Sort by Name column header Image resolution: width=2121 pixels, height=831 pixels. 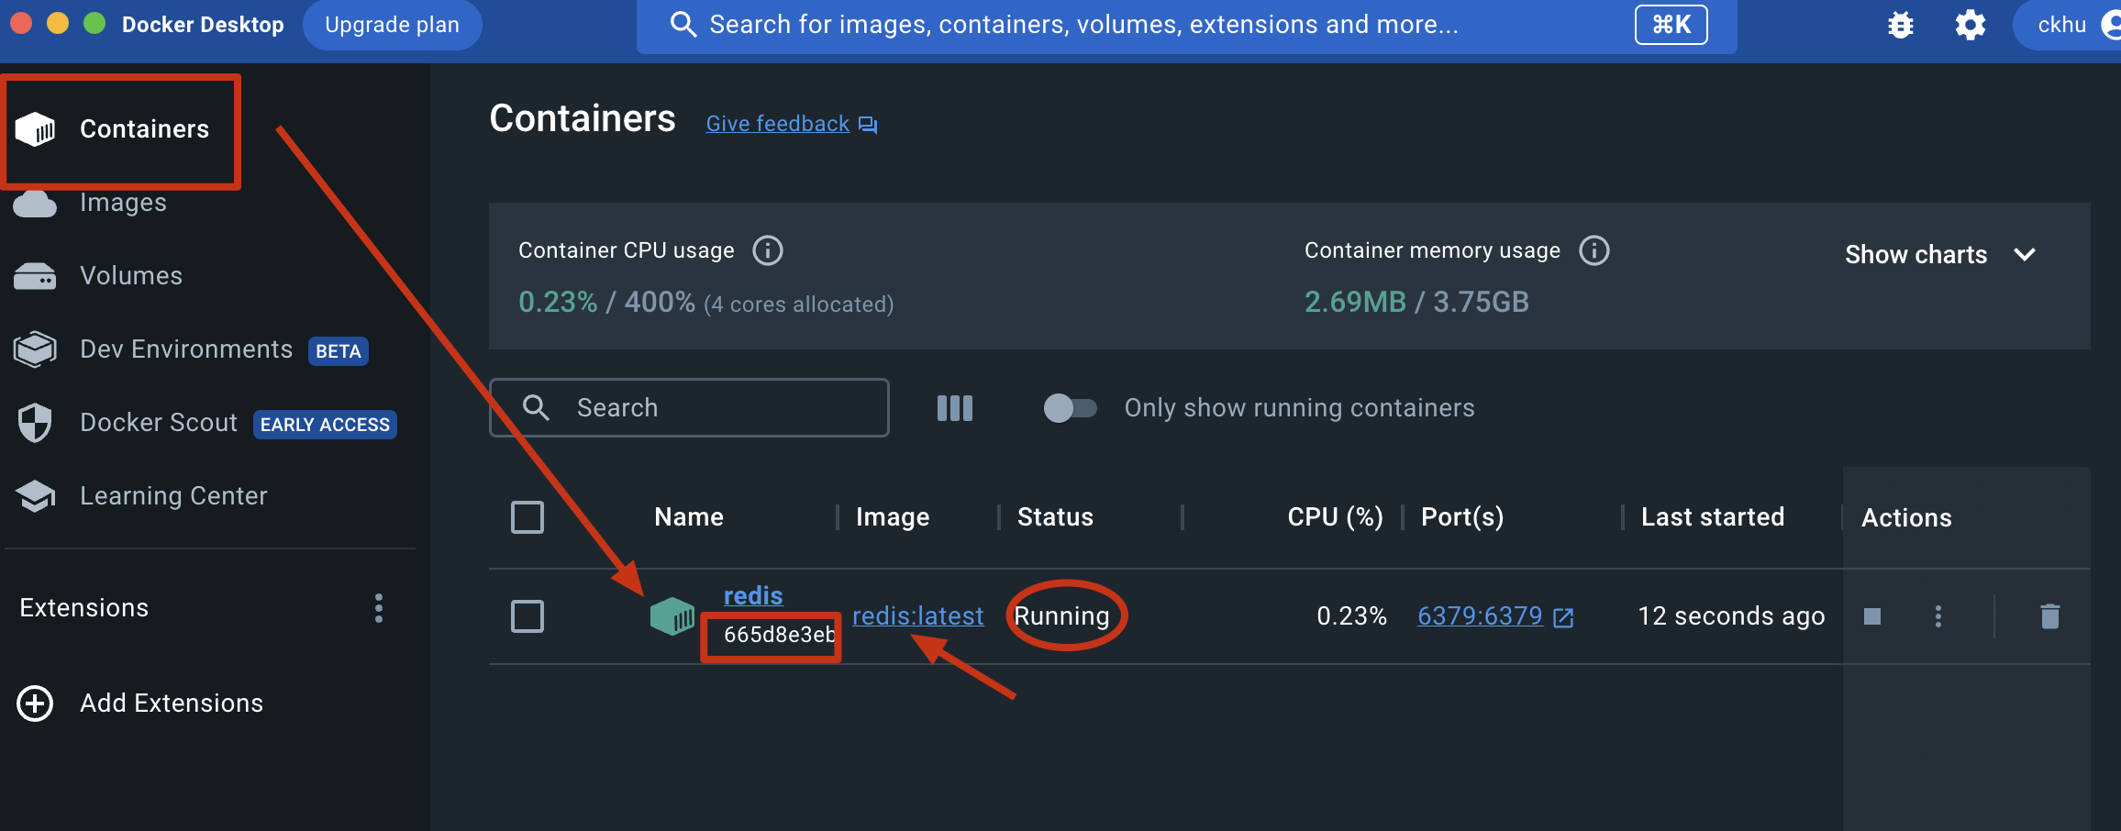(x=689, y=517)
